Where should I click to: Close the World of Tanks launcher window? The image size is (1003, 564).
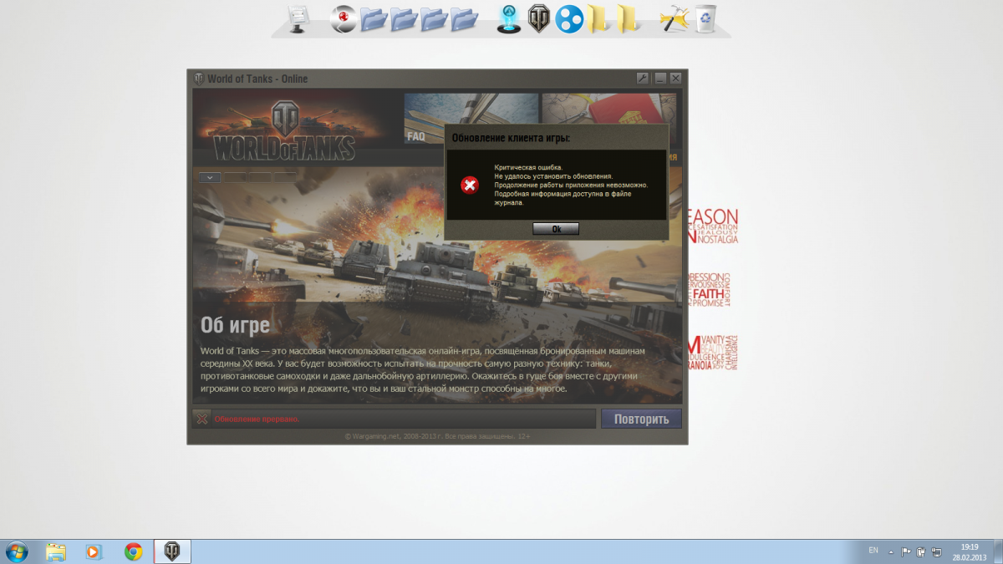coord(675,79)
